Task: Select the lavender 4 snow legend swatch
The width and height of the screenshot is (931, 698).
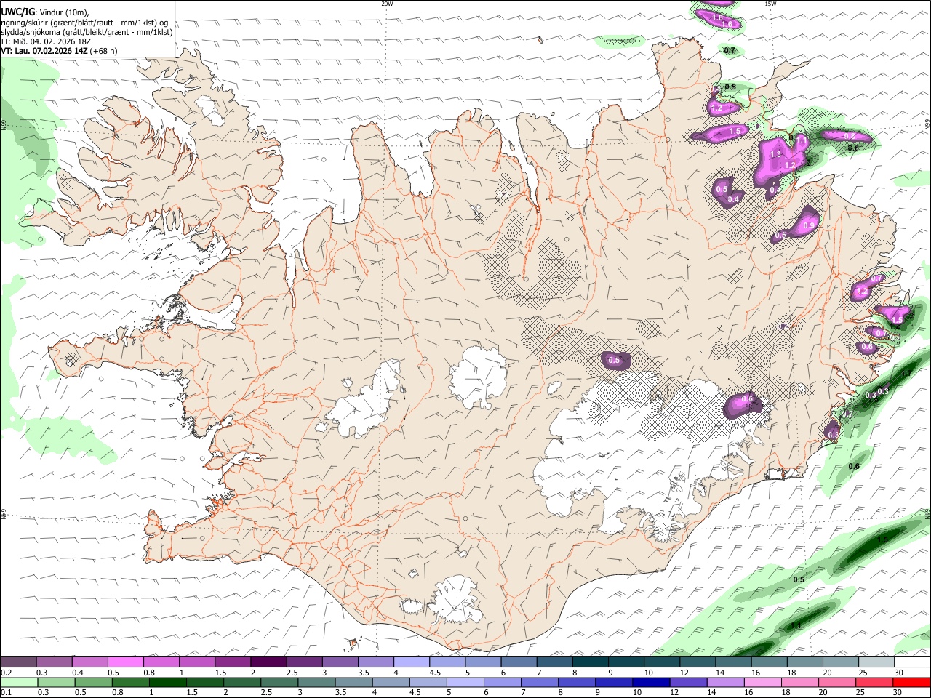Action: [412, 662]
